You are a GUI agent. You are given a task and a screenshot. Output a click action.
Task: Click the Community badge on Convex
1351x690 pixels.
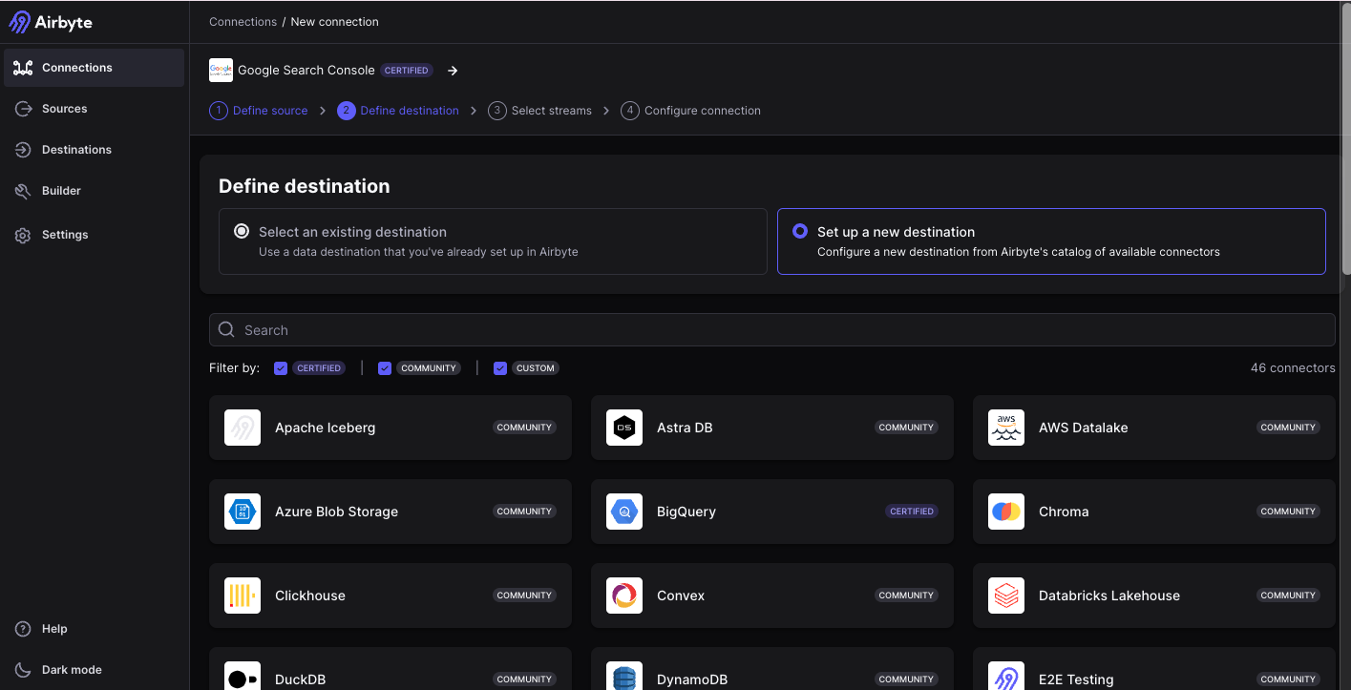(906, 596)
